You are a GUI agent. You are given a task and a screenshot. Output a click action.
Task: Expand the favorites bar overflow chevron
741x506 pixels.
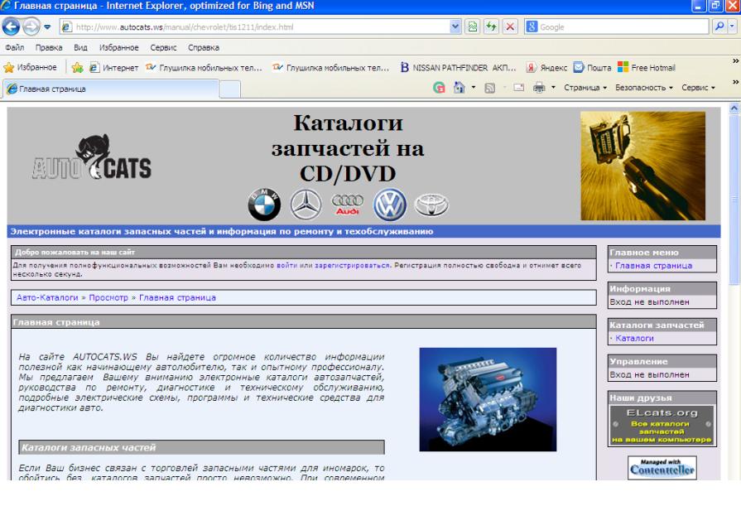(735, 61)
